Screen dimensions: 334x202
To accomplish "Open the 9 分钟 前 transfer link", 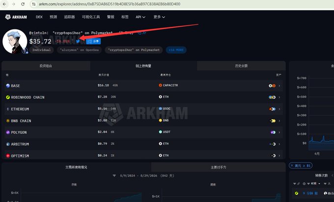I will 310,193.
